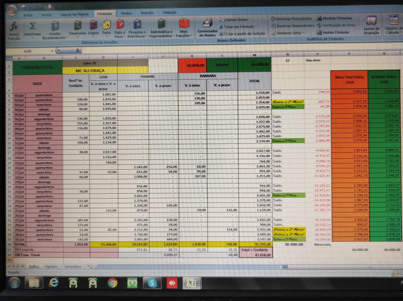Open the Janela de Inspeção
This screenshot has width=403, height=301.
tap(371, 21)
